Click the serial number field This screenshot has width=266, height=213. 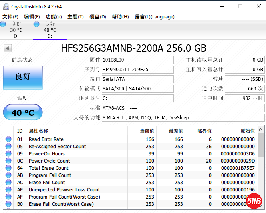(x=137, y=70)
